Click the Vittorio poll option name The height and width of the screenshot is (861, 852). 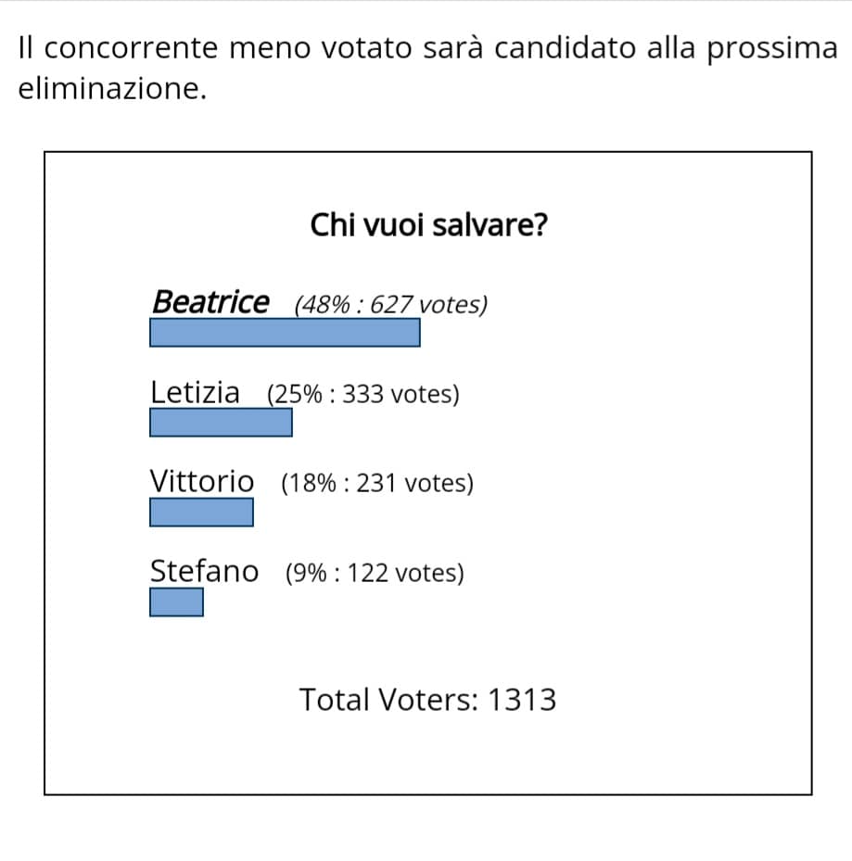coord(201,482)
